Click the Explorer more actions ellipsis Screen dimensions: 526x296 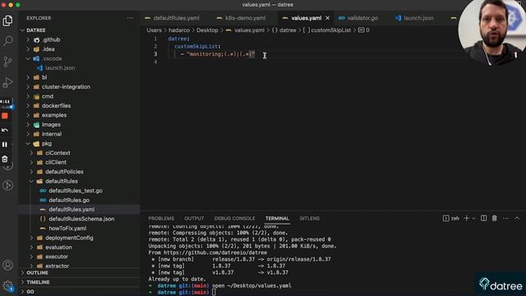130,18
